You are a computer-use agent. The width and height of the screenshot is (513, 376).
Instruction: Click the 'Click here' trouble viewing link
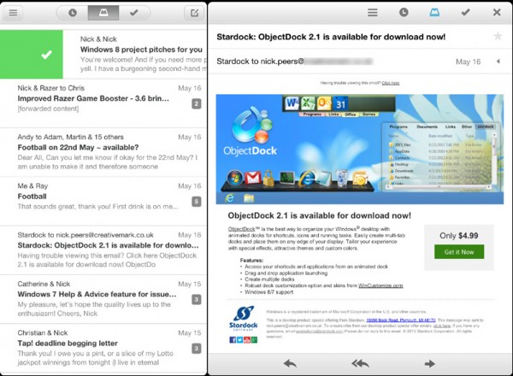[x=391, y=83]
